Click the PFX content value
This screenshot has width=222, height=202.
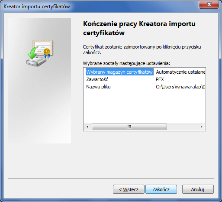pyautogui.click(x=160, y=79)
